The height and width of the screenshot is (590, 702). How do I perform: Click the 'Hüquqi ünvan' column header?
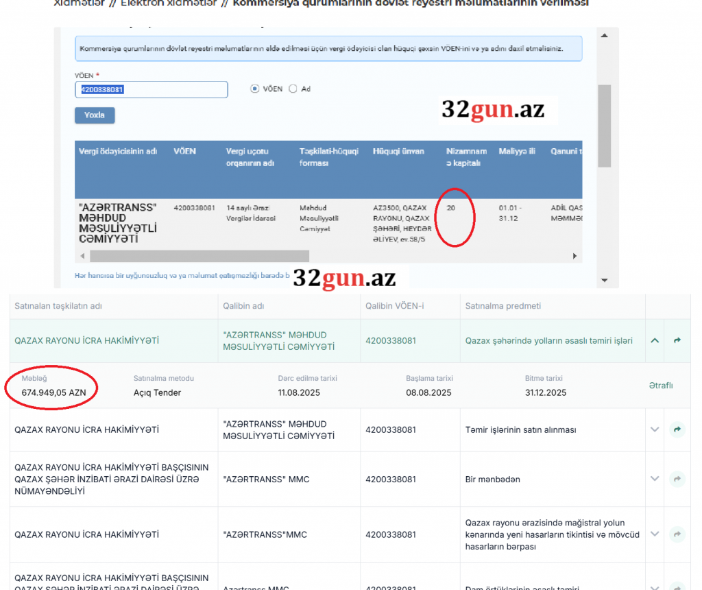click(398, 152)
